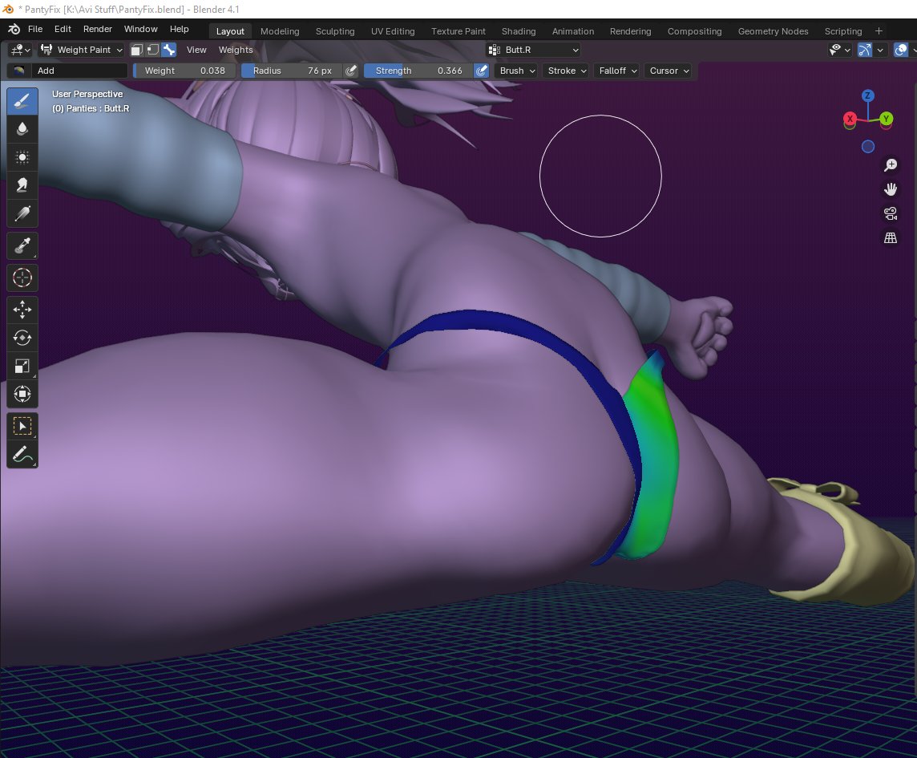The height and width of the screenshot is (758, 917).
Task: Open the gizmo options arrow dropdown
Action: 880,50
